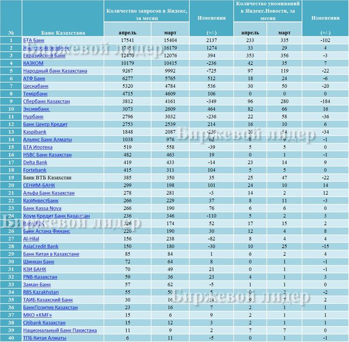Open the Евразийский Банк link

coord(44,55)
